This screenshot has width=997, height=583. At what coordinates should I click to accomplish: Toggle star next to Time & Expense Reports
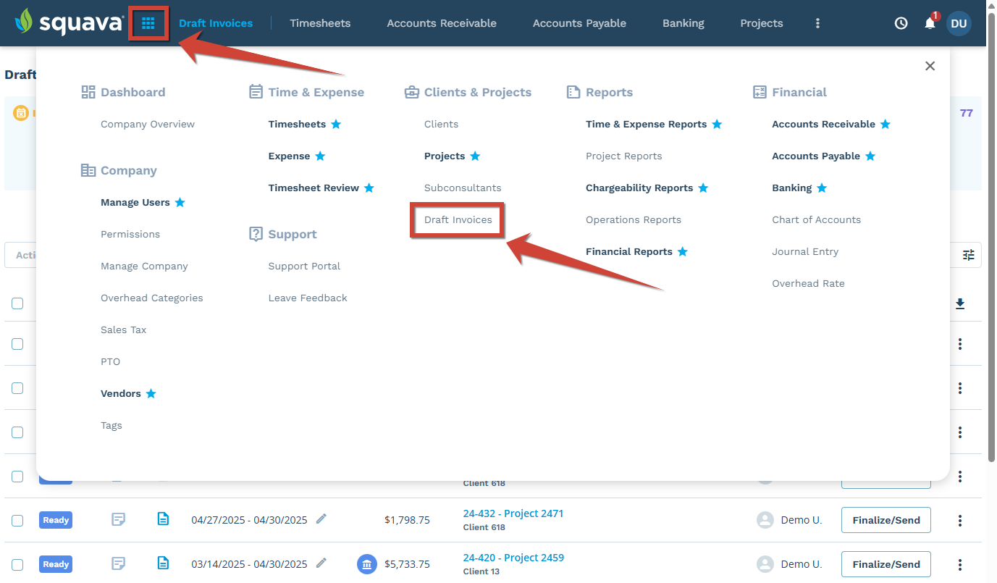pos(717,124)
